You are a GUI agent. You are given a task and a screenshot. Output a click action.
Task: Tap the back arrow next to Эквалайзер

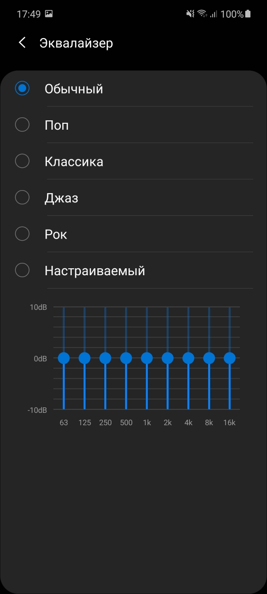22,43
